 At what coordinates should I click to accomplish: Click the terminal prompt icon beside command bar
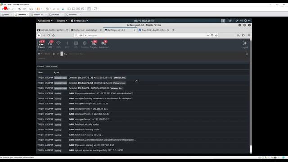tap(65, 54)
